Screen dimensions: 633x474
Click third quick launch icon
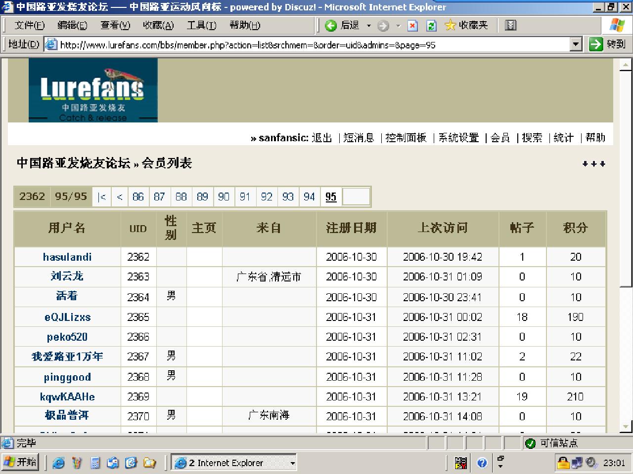tap(95, 463)
